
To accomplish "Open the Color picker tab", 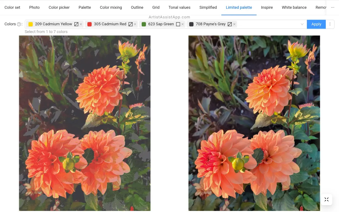I will pyautogui.click(x=59, y=7).
